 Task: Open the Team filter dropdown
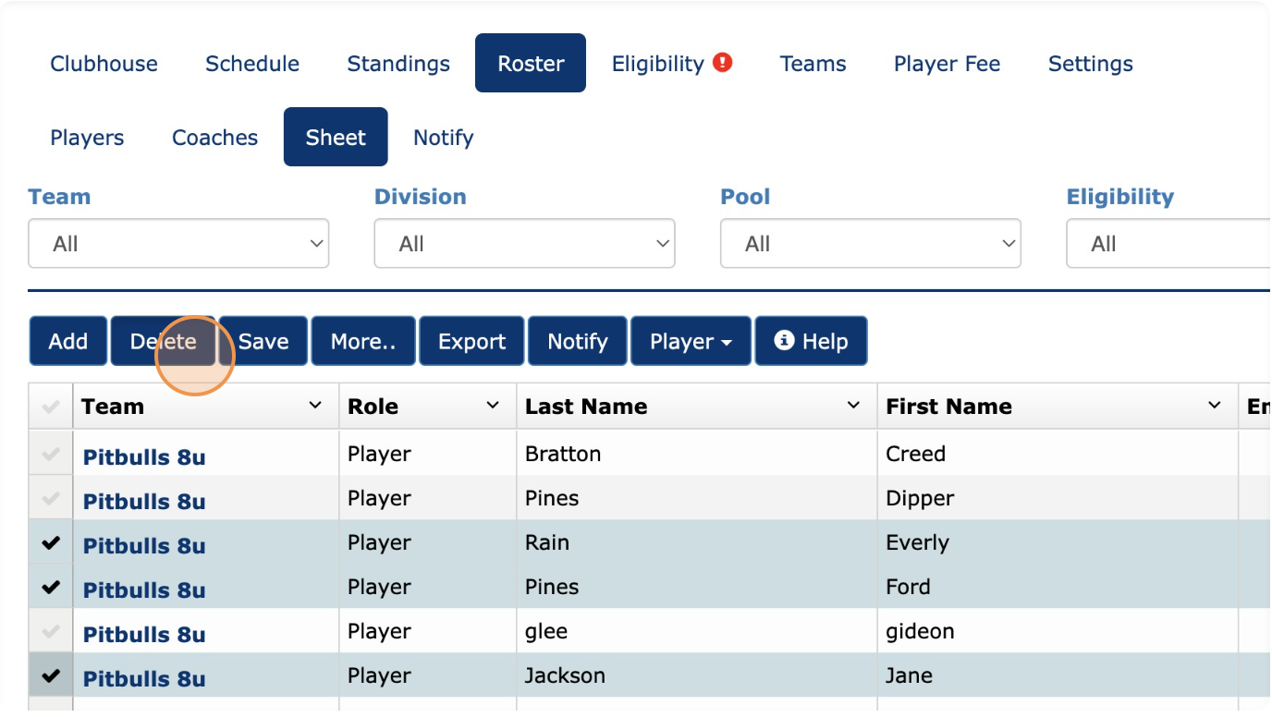[178, 244]
